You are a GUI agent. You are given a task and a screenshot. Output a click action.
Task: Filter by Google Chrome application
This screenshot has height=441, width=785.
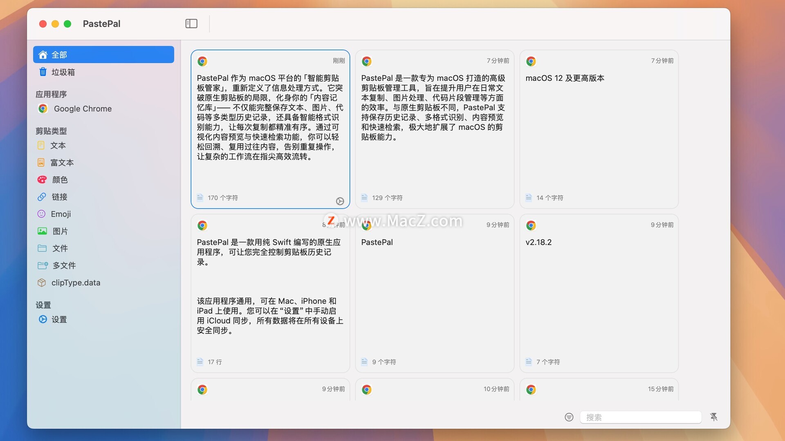click(x=103, y=109)
